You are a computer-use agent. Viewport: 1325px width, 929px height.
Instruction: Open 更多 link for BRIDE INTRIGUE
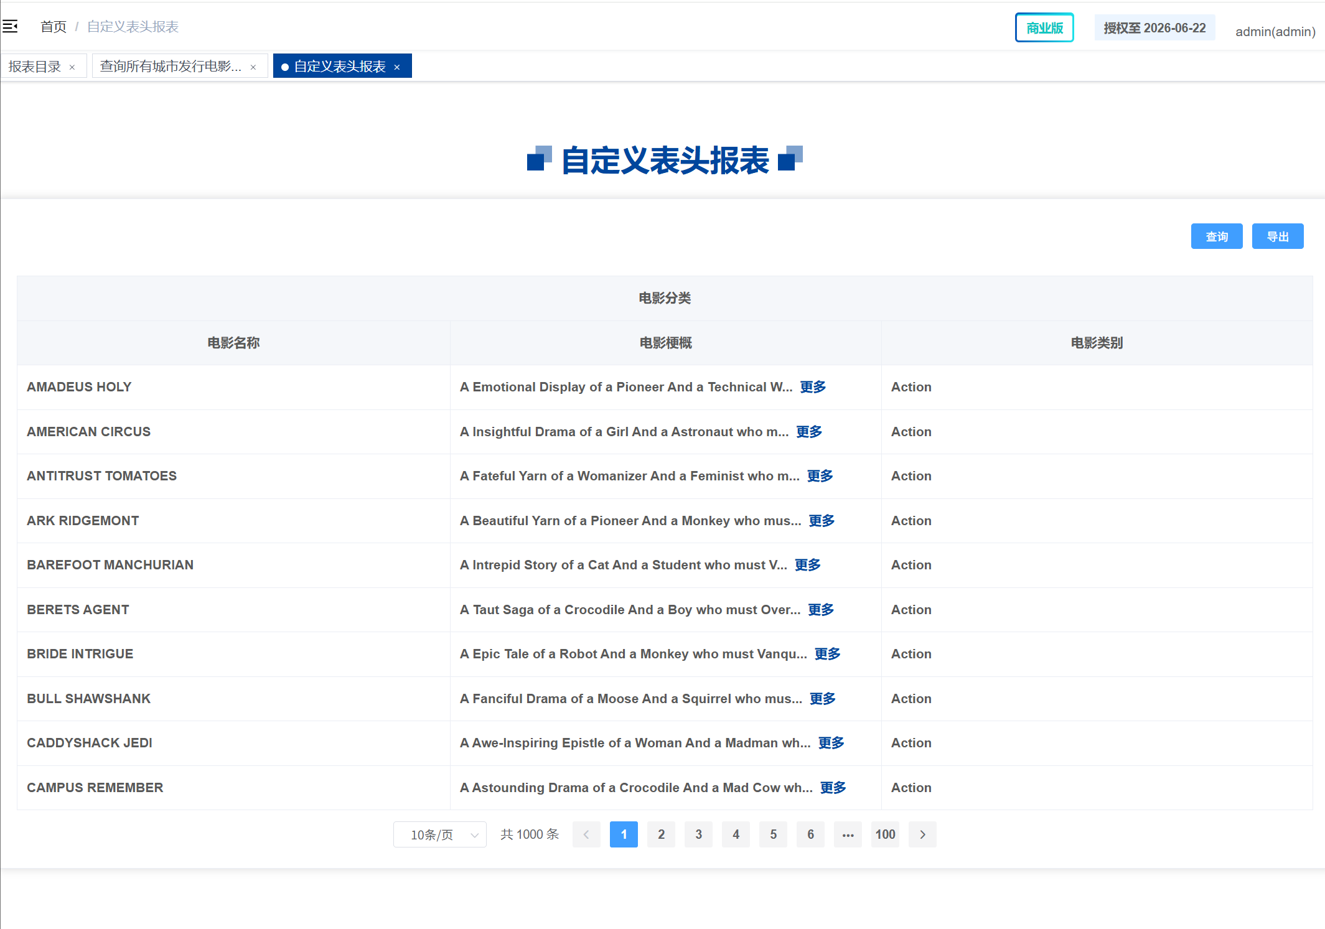(x=827, y=654)
